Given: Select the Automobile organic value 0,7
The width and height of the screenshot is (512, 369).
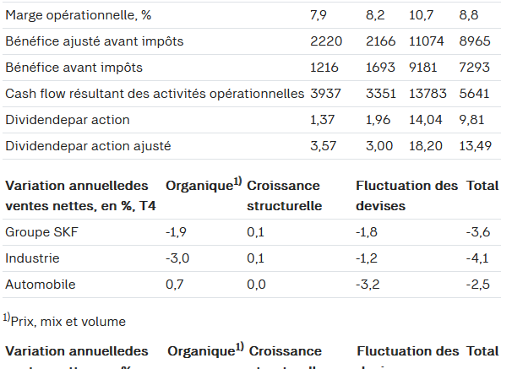Looking at the screenshot, I should pyautogui.click(x=176, y=285).
